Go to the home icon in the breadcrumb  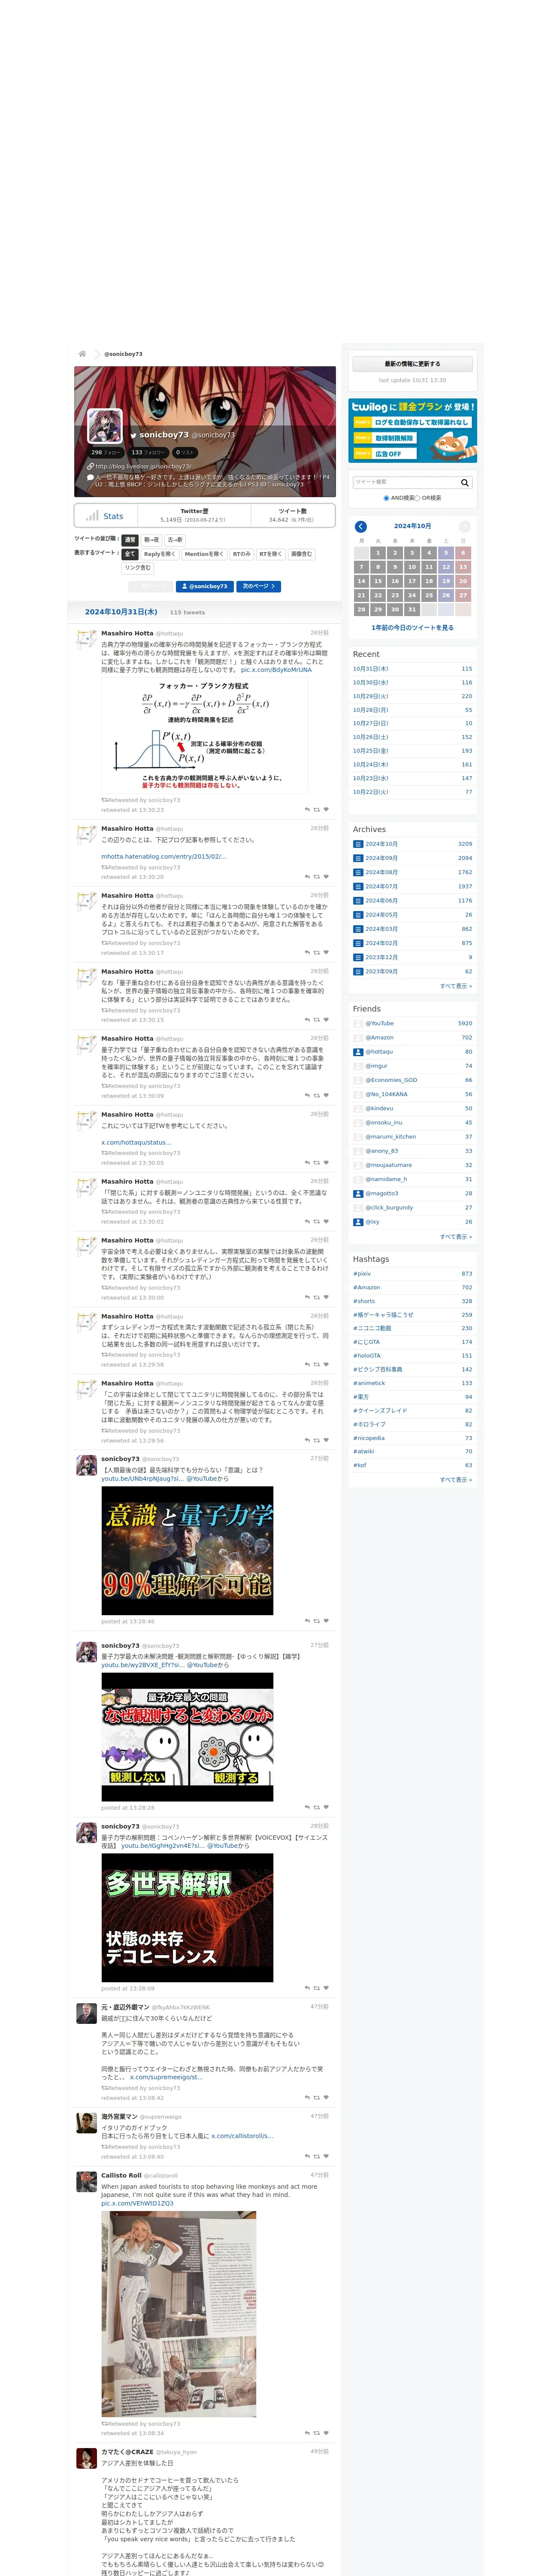pos(82,354)
